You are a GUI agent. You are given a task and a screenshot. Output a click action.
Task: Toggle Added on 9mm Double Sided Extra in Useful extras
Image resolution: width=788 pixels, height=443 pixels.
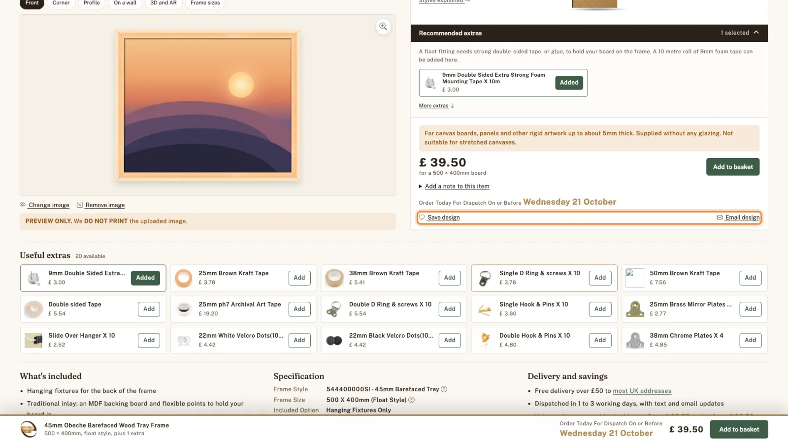pos(145,278)
